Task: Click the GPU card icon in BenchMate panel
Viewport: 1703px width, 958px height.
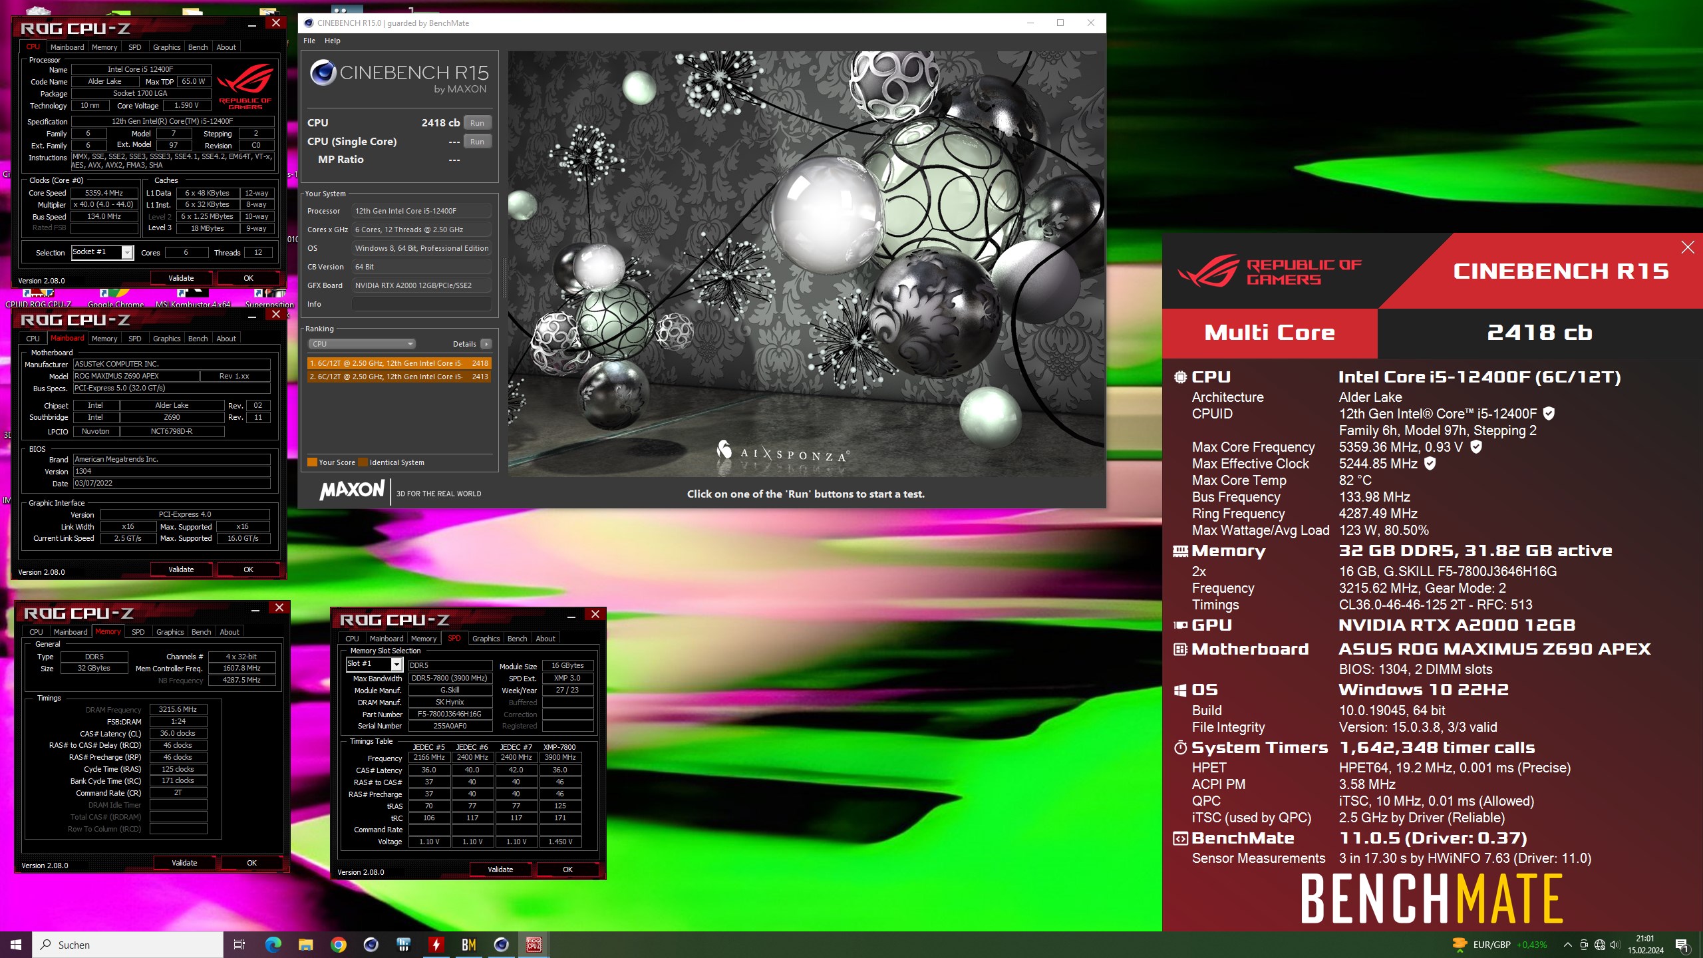Action: (1180, 625)
